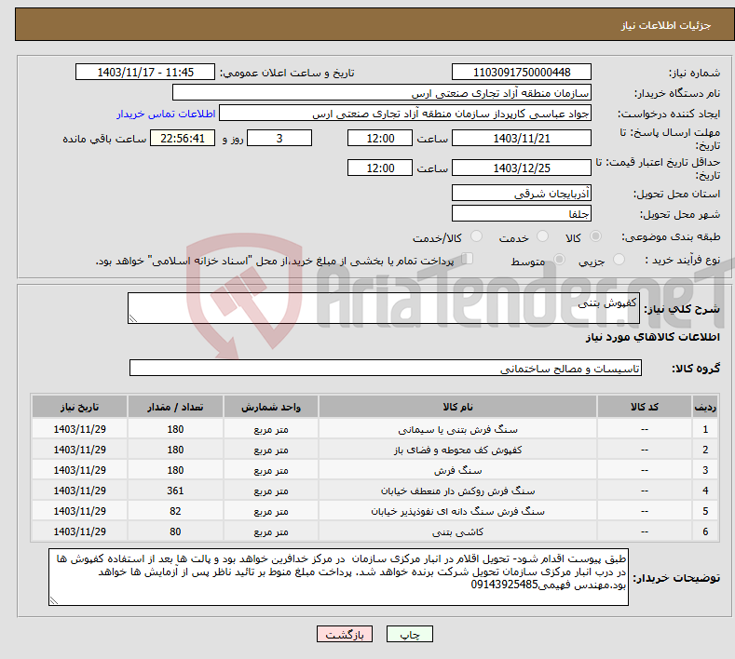The width and height of the screenshot is (735, 659).
Task: Click the اطلاعات کالاهای مورد نیاز heading
Action: (652, 337)
